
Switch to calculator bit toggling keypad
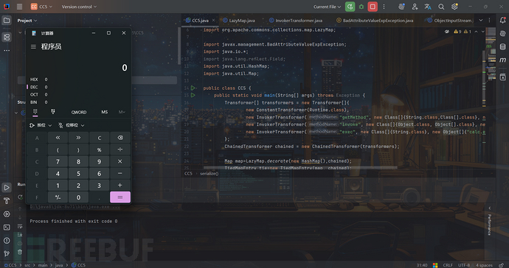coord(53,112)
